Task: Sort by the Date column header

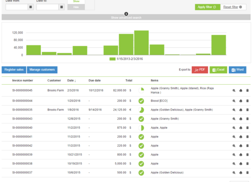Action: coord(72,81)
